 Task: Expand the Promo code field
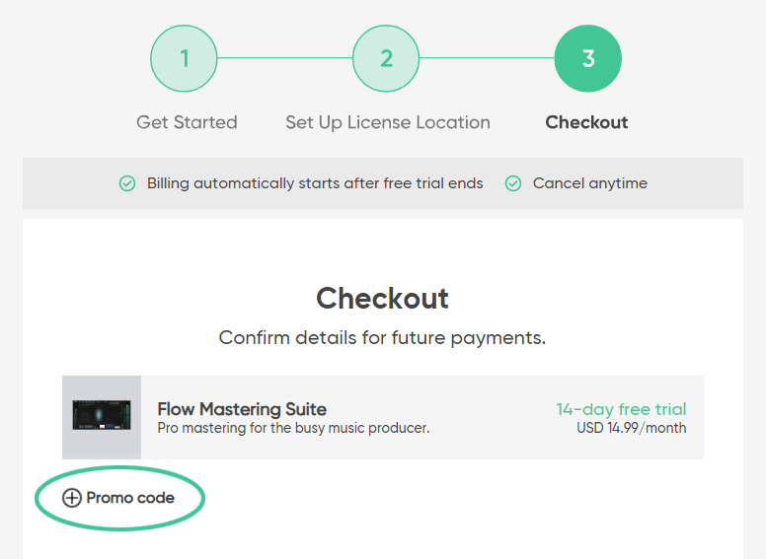click(x=118, y=498)
